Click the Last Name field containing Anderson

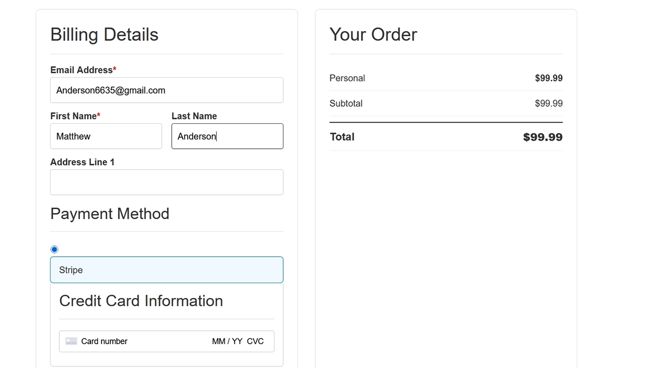tap(227, 136)
